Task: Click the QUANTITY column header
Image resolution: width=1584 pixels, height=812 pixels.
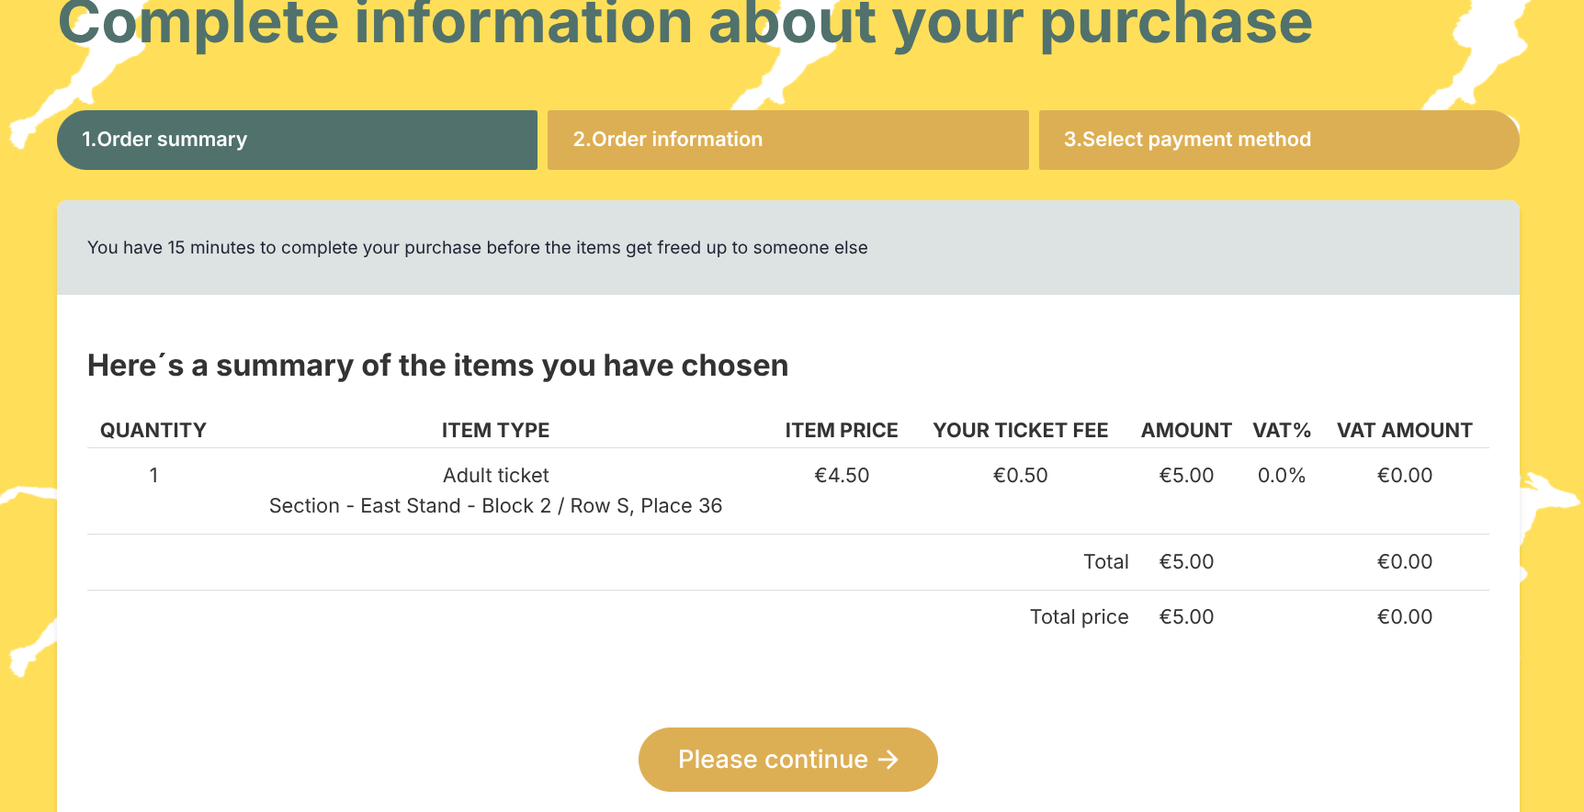Action: (153, 430)
